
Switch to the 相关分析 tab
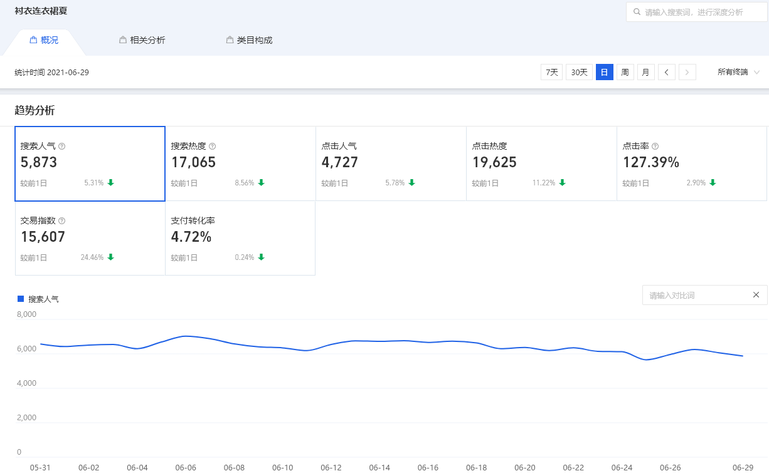pos(142,40)
